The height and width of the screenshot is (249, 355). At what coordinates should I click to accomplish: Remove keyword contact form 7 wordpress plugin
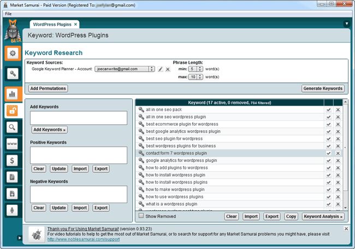tap(338, 153)
